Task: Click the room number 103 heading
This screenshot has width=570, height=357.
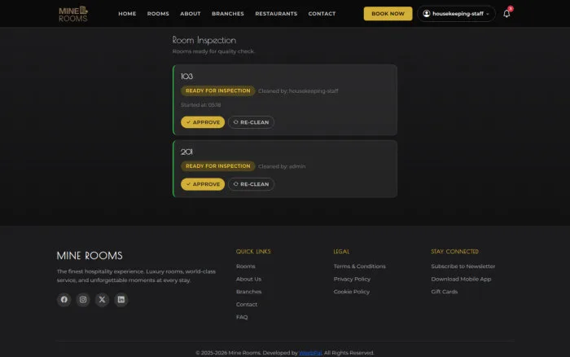Action: (186, 77)
